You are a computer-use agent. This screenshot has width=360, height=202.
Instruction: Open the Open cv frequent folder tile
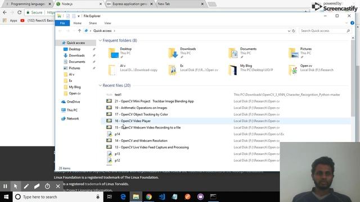tap(311, 70)
